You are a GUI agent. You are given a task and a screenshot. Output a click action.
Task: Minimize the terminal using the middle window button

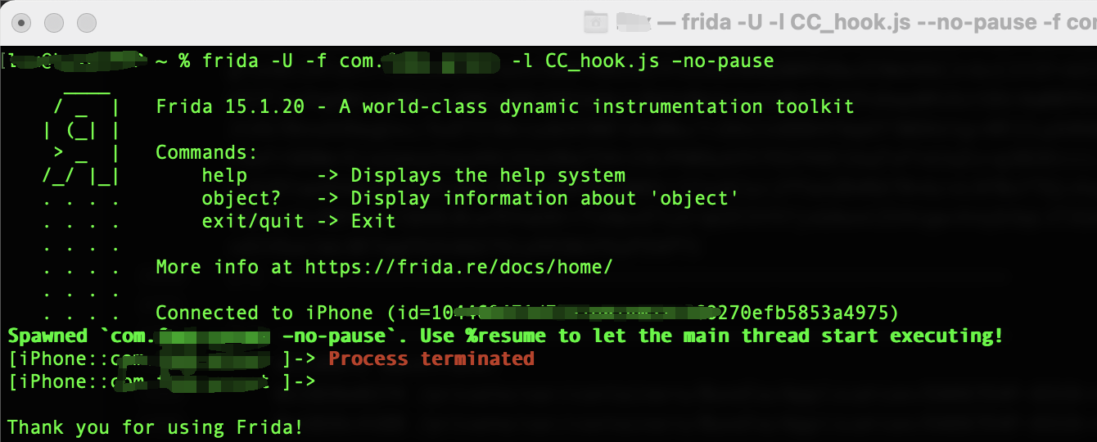(x=55, y=23)
